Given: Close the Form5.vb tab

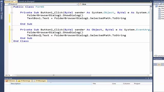Looking at the screenshot, I should click(x=16, y=2).
